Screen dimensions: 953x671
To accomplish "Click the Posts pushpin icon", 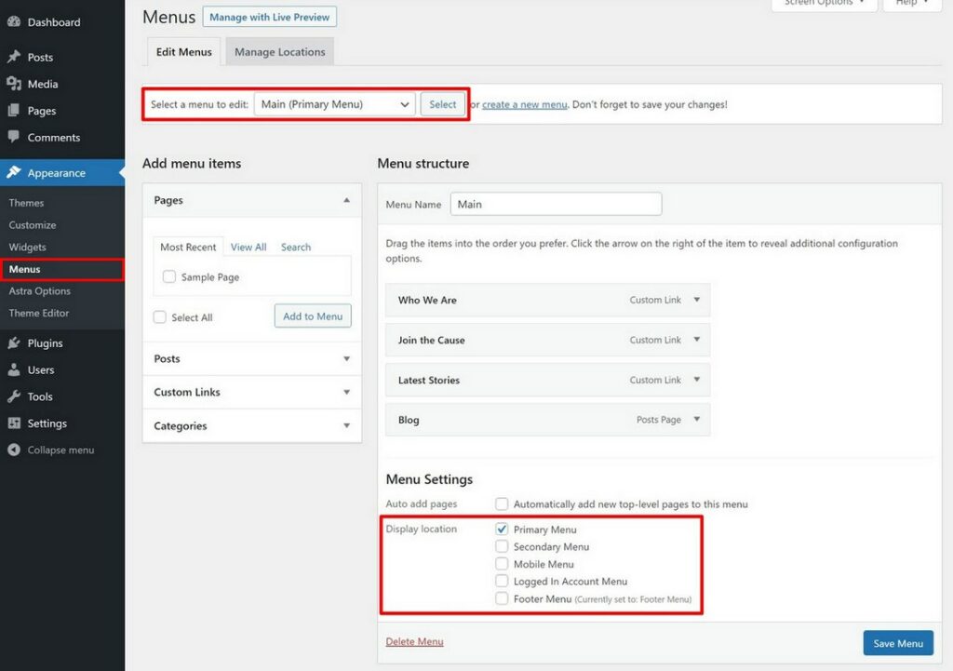I will tap(14, 57).
